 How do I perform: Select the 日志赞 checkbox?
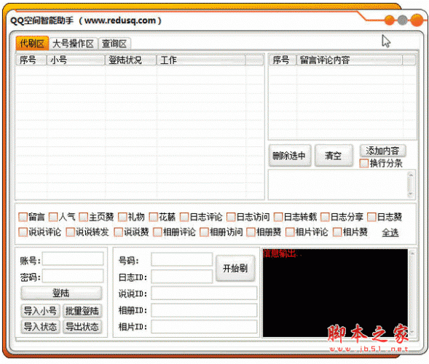point(371,217)
